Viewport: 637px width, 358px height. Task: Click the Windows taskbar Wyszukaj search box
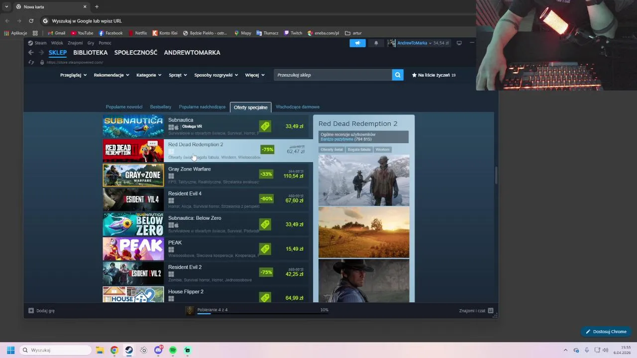(x=56, y=350)
